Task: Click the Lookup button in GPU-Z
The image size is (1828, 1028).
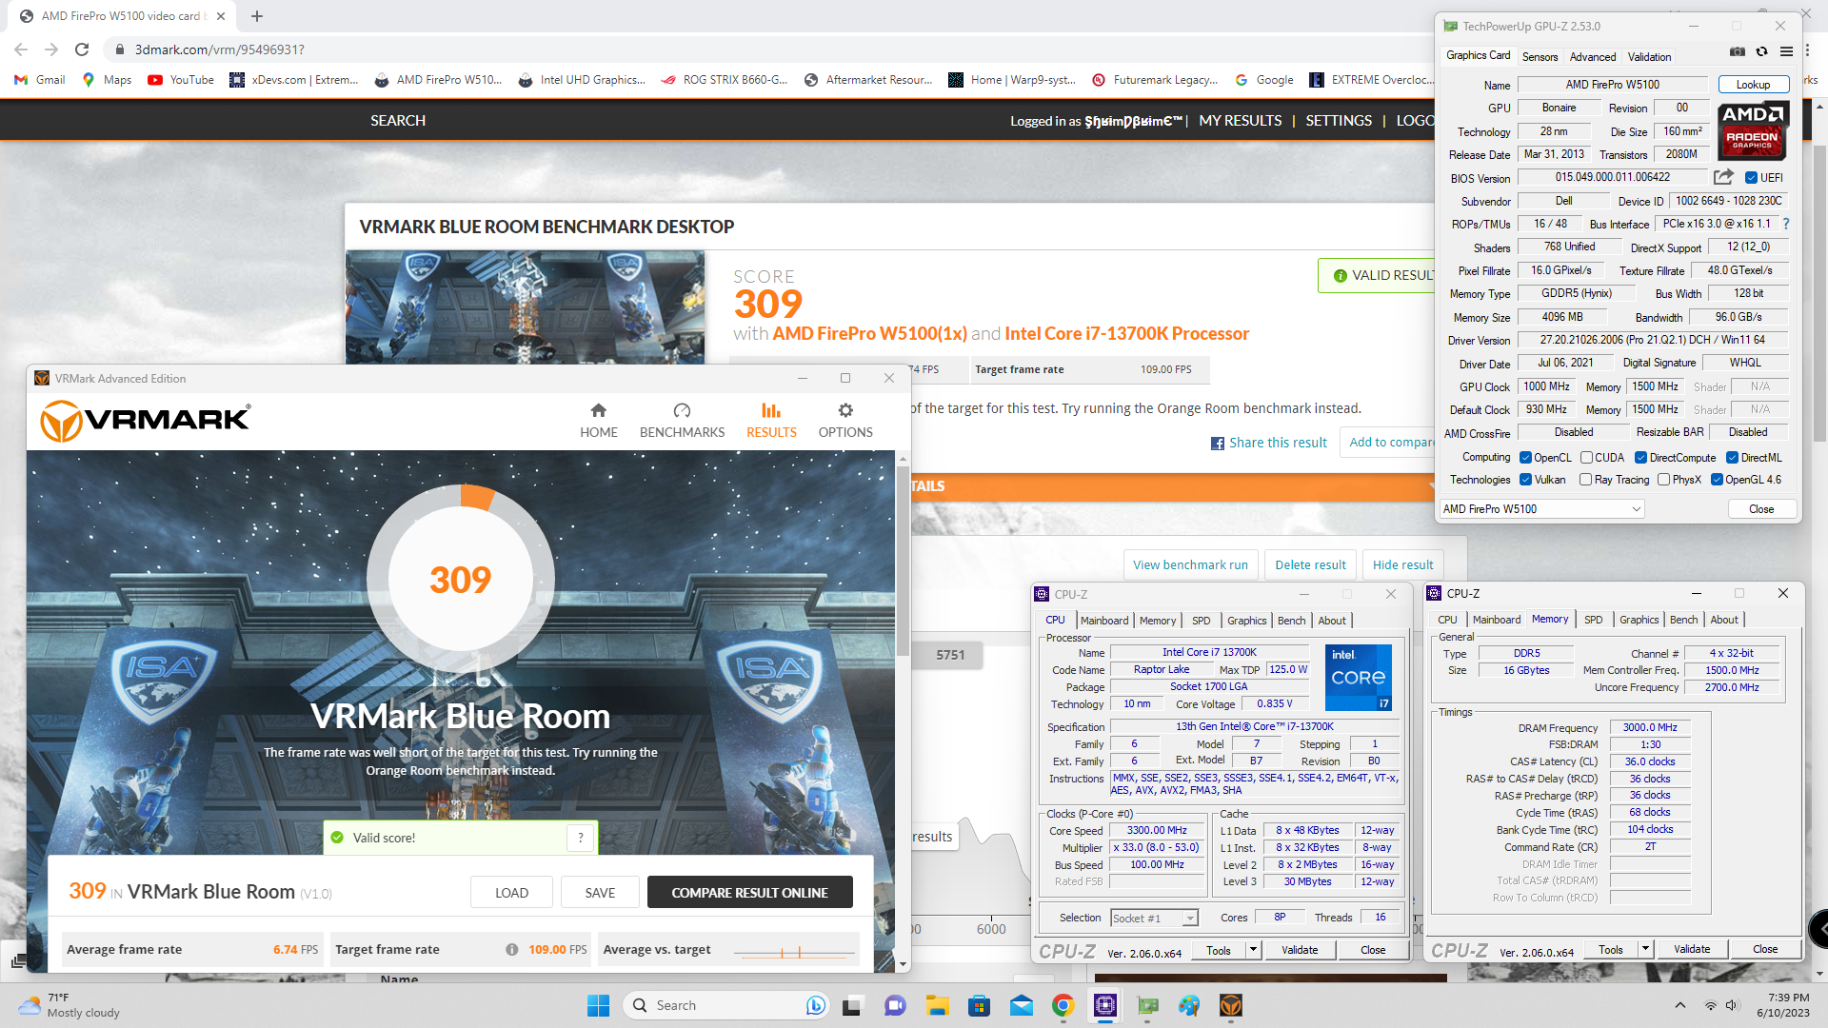Action: 1753,85
